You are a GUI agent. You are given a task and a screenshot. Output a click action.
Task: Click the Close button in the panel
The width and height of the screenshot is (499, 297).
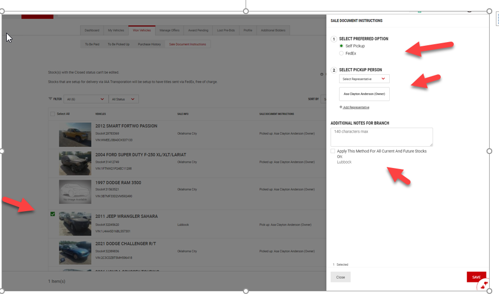pos(340,277)
